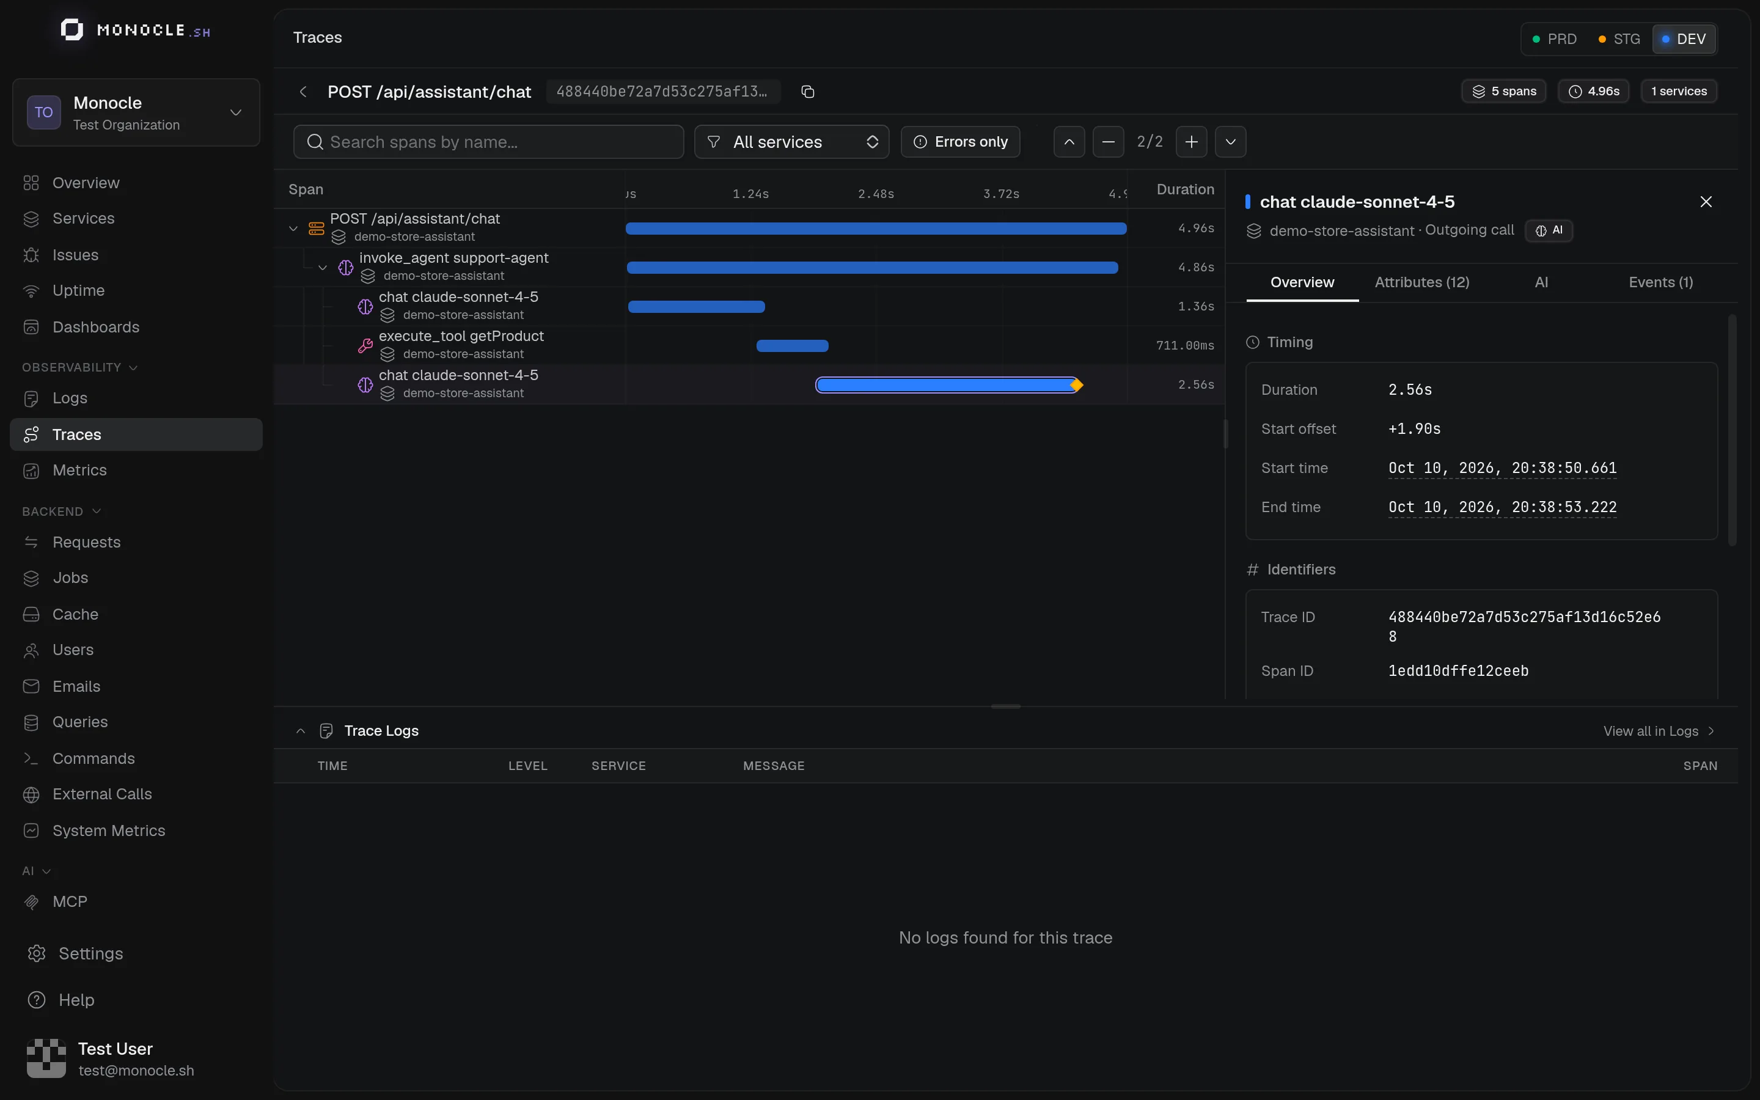Open the Help page
Image resolution: width=1760 pixels, height=1100 pixels.
coord(136,1000)
